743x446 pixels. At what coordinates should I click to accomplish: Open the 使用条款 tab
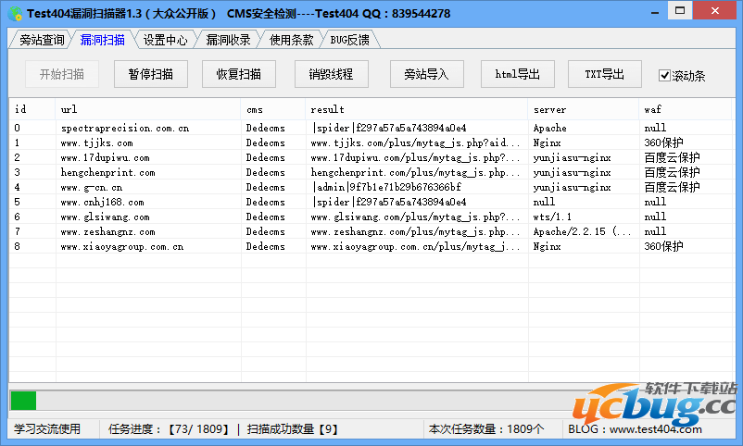[x=291, y=40]
